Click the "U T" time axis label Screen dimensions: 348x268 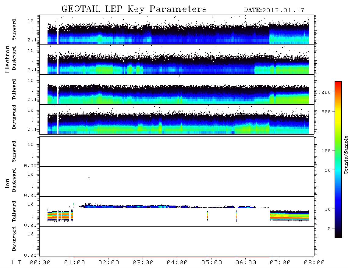(15, 263)
